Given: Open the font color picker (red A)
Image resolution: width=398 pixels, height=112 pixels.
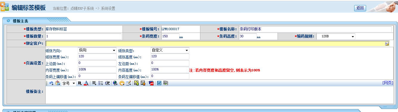Looking at the screenshot, I should 86,83.
